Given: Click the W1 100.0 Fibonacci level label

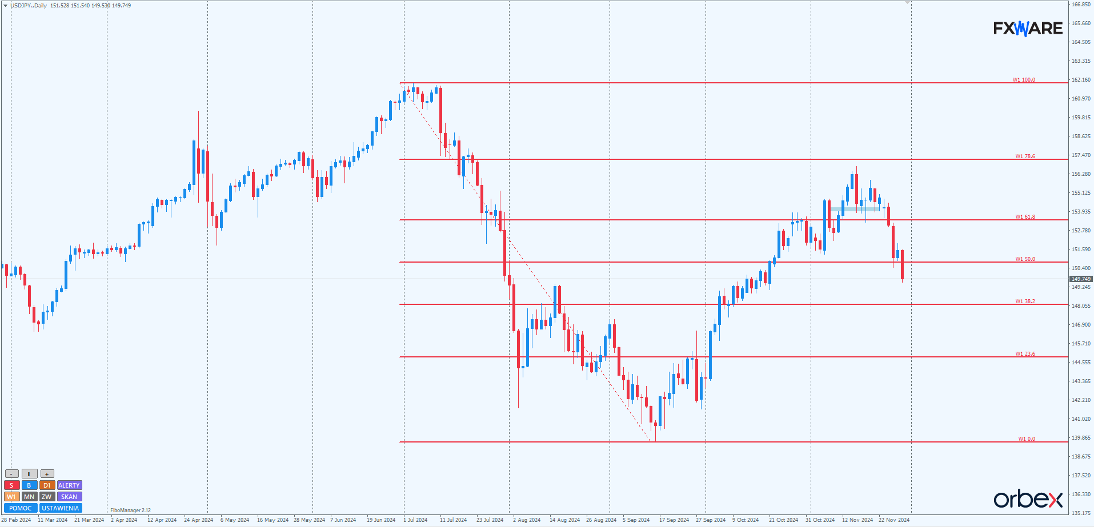Looking at the screenshot, I should (x=1024, y=80).
